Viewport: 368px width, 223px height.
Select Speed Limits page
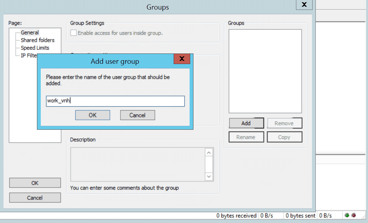(x=35, y=48)
